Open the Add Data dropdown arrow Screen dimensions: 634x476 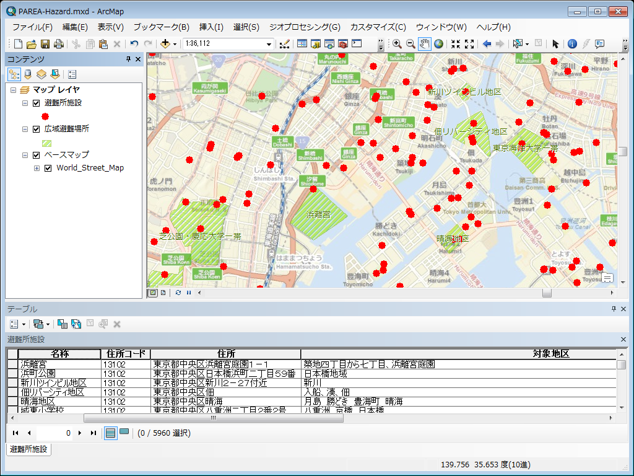click(175, 44)
